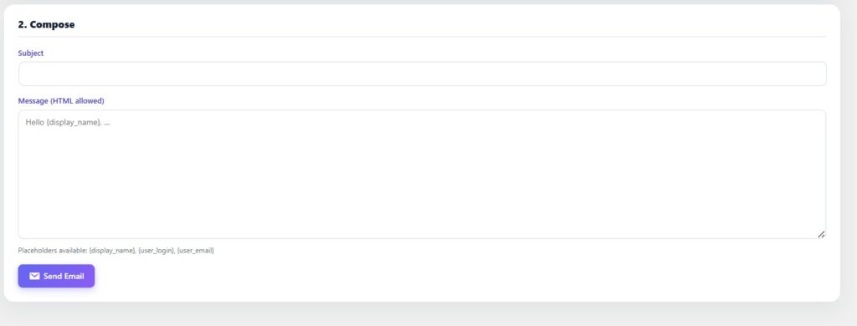The width and height of the screenshot is (857, 326).
Task: Click the "2." number in the heading
Action: (23, 24)
